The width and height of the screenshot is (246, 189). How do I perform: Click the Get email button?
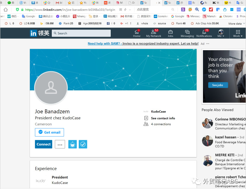(x=49, y=132)
